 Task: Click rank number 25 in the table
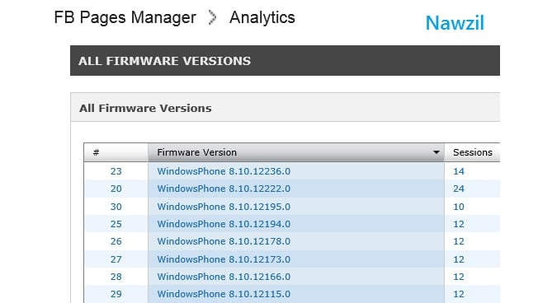(116, 224)
